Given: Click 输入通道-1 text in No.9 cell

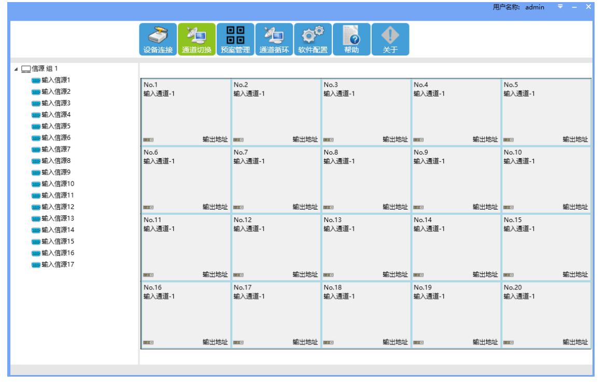Looking at the screenshot, I should pos(429,161).
